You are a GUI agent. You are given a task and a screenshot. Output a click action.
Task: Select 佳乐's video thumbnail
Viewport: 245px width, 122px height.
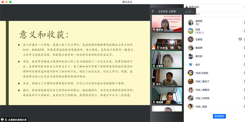pyautogui.click(x=167, y=78)
